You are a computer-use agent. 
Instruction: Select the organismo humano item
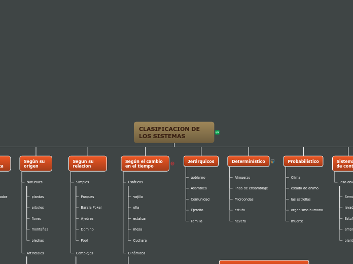(307, 210)
